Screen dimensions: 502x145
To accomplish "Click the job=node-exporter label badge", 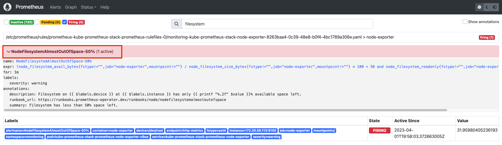I will coord(295,131).
